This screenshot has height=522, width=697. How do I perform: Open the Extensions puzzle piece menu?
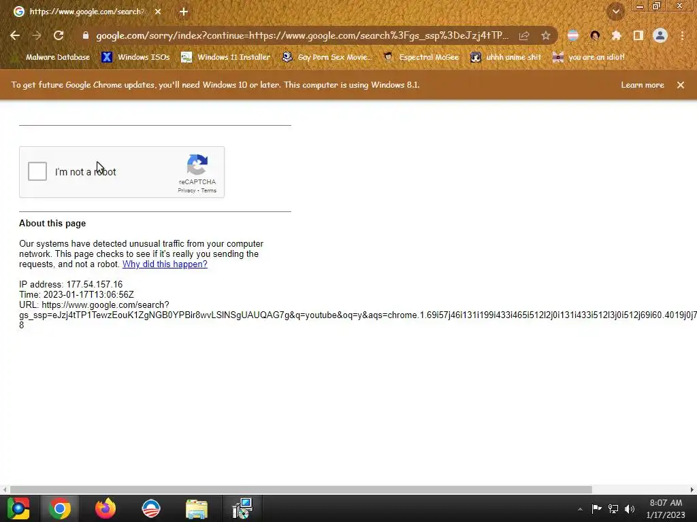click(616, 35)
